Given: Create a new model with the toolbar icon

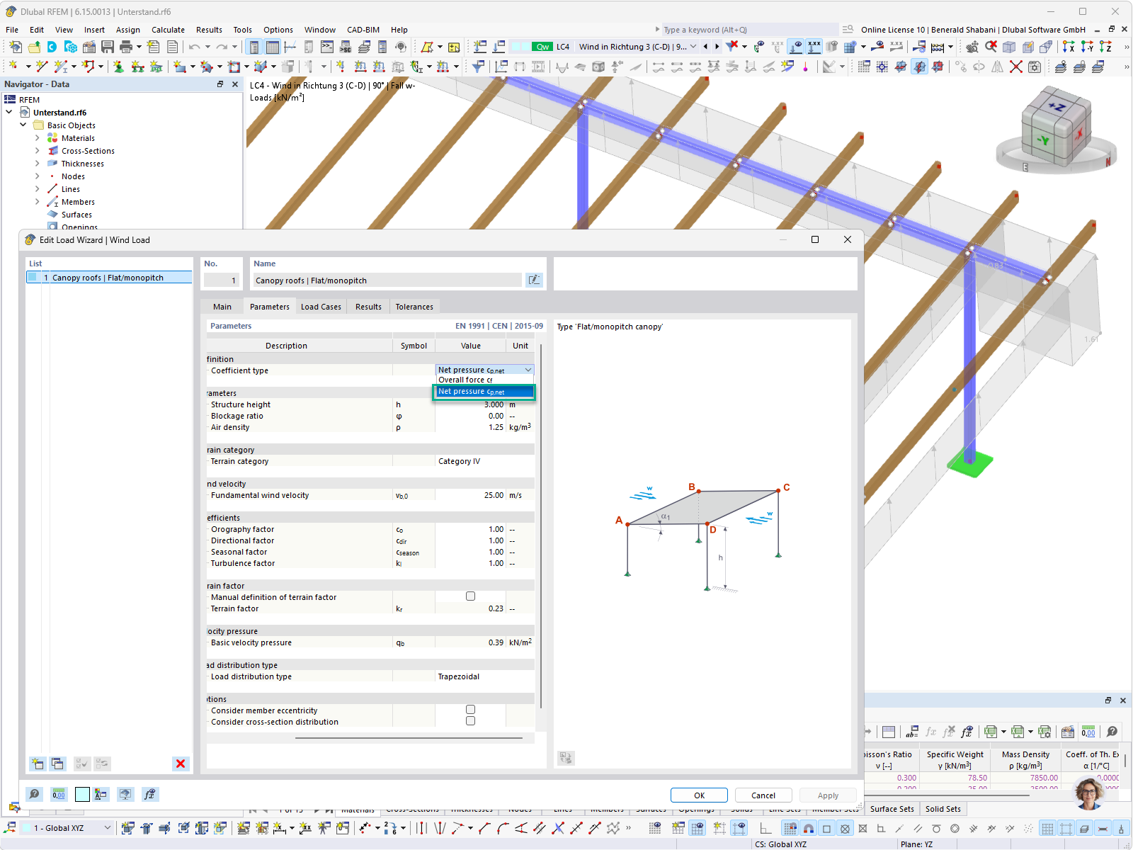Looking at the screenshot, I should 16,47.
